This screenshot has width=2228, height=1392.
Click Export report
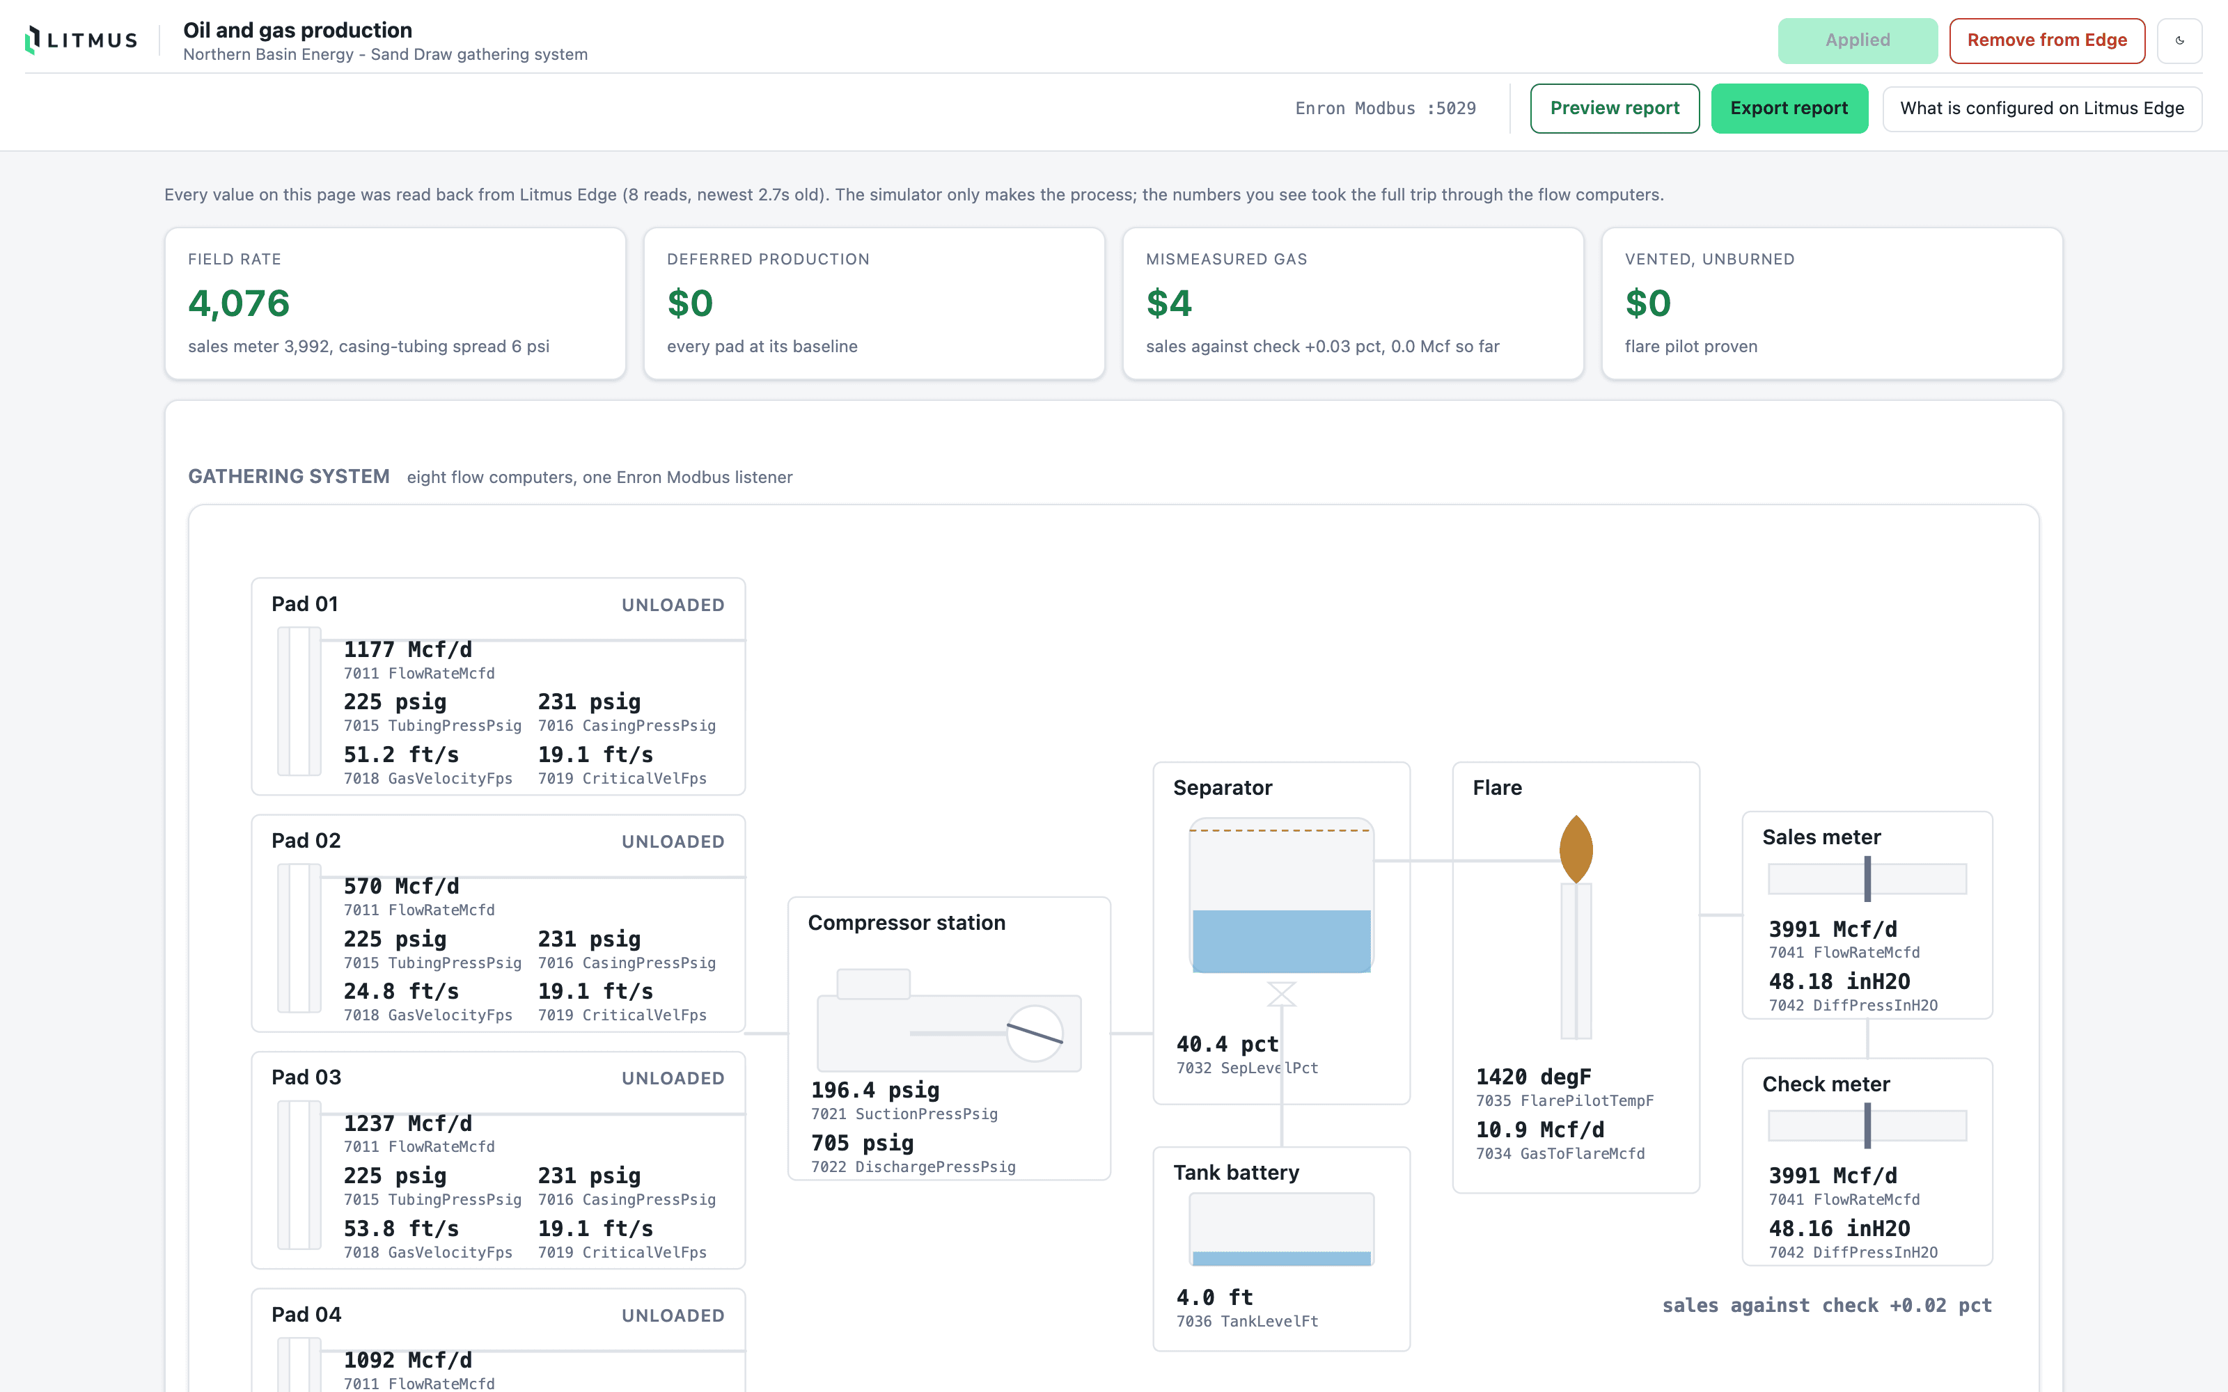point(1789,109)
